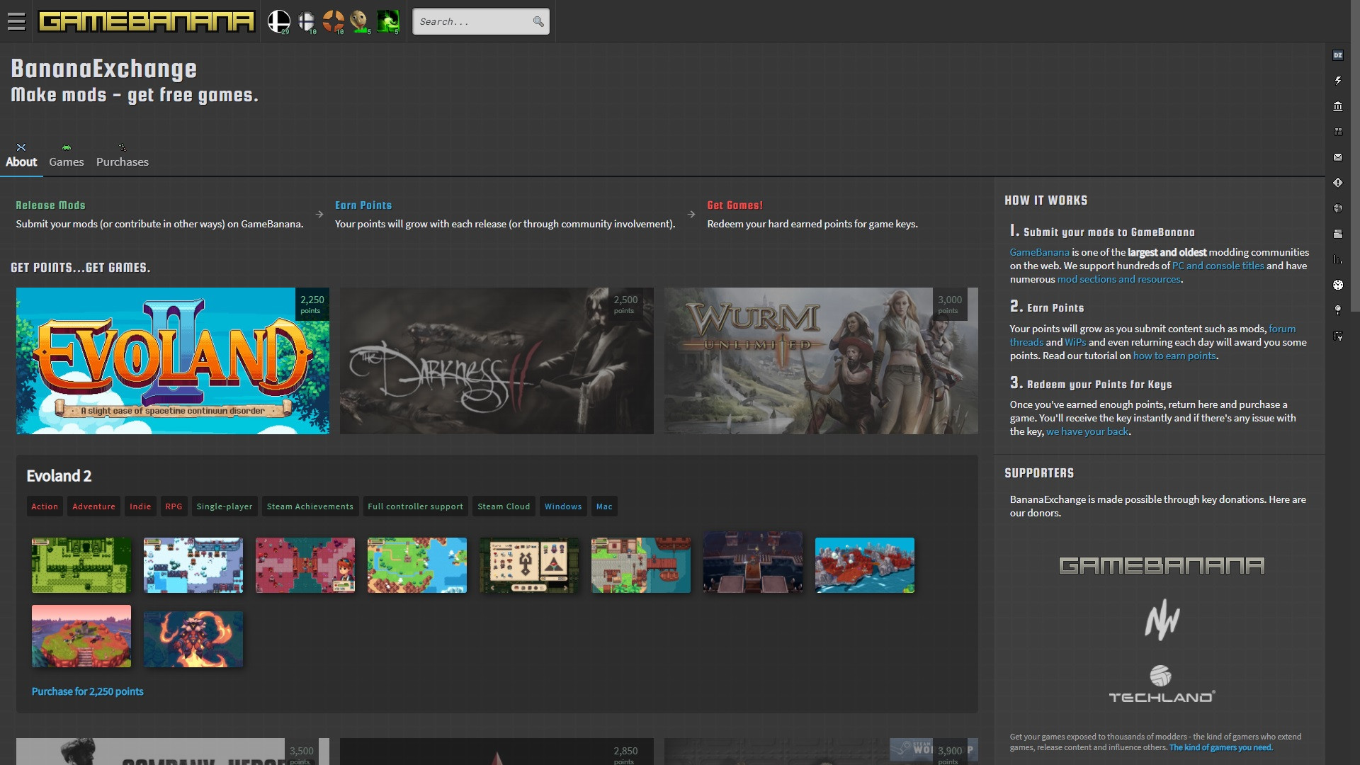Click 'The kind of gamers you need' link
The image size is (1360, 765).
point(1221,747)
